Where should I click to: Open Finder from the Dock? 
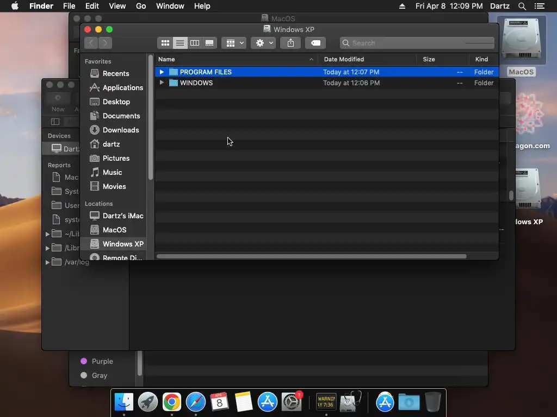(x=123, y=402)
